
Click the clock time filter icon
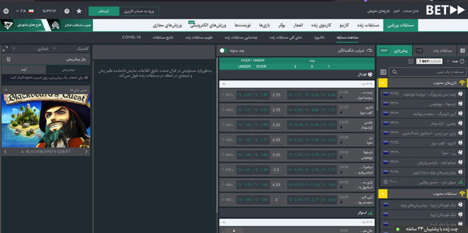click(x=463, y=61)
